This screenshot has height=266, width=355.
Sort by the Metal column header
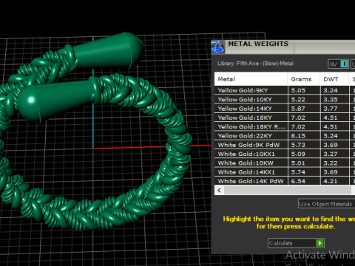tap(251, 79)
